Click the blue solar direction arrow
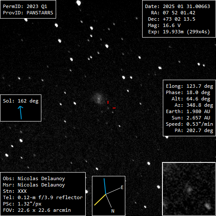This screenshot has width=216, height=216. [x=21, y=113]
